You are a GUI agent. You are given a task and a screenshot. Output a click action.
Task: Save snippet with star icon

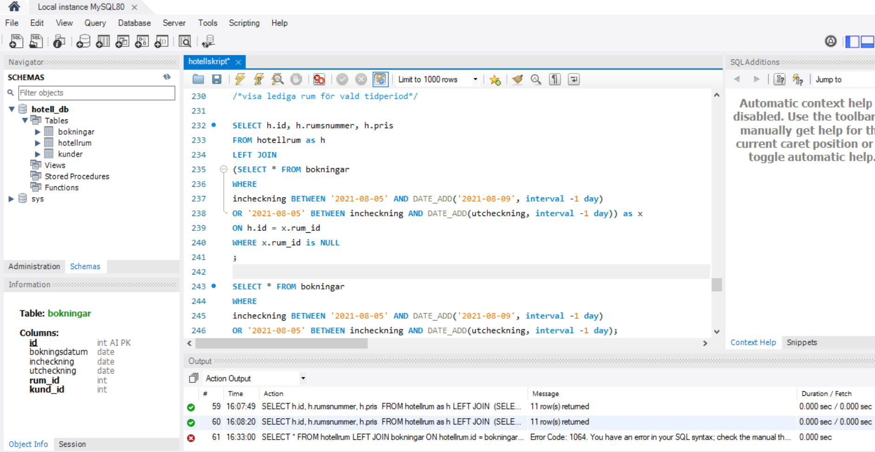(495, 79)
